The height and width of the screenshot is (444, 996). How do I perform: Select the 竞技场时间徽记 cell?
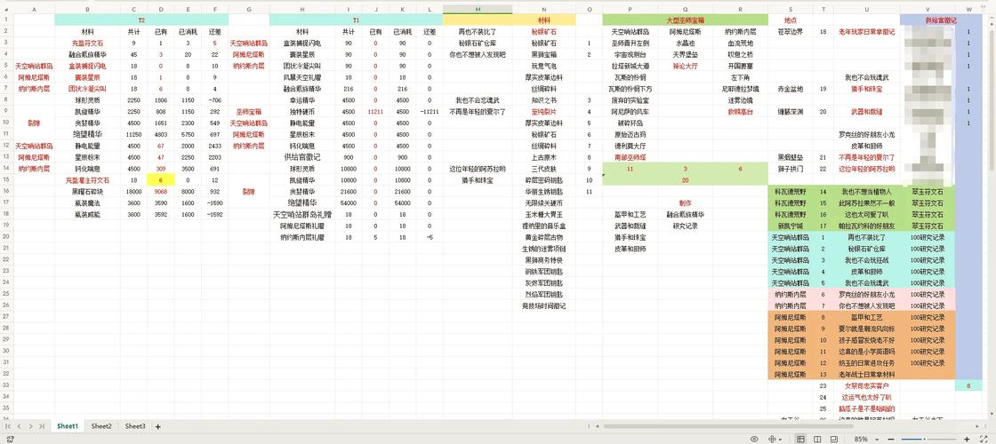(x=544, y=305)
